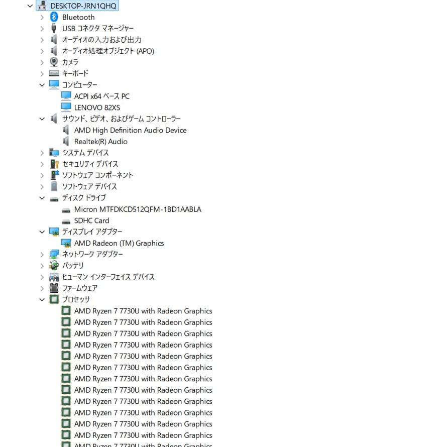Select the LENOVO 82XS computer entry

97,107
